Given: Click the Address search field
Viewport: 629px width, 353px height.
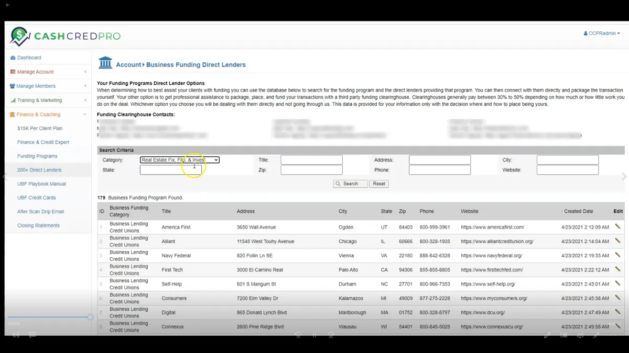Looking at the screenshot, I should 440,160.
